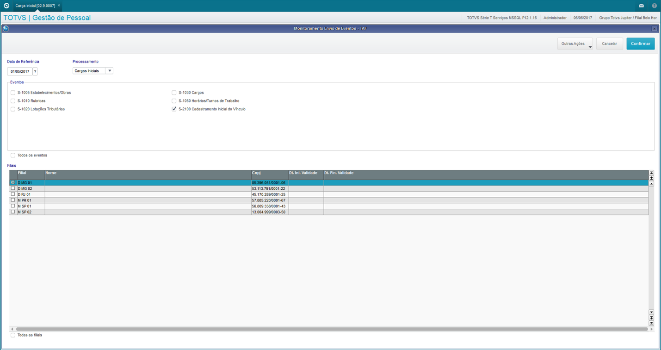Screen dimensions: 661x350
Task: Select CNPJ cell 56.809.338/0001-43
Action: tap(270, 206)
